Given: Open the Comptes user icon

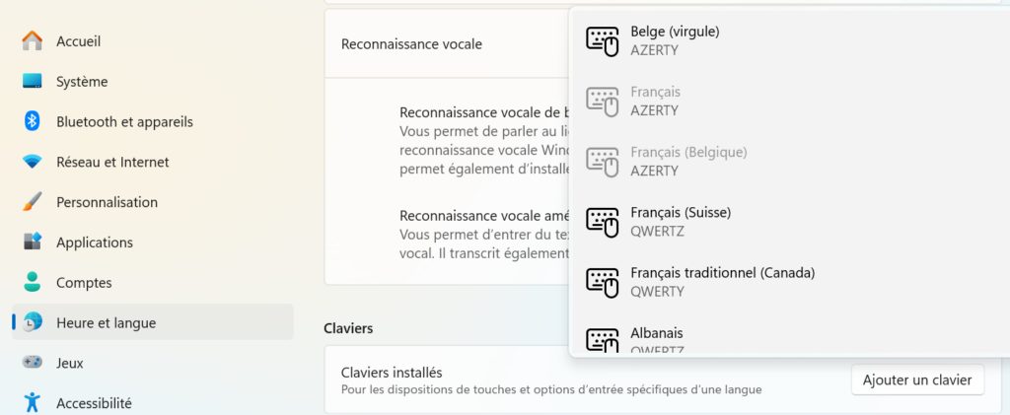Looking at the screenshot, I should click(x=32, y=282).
